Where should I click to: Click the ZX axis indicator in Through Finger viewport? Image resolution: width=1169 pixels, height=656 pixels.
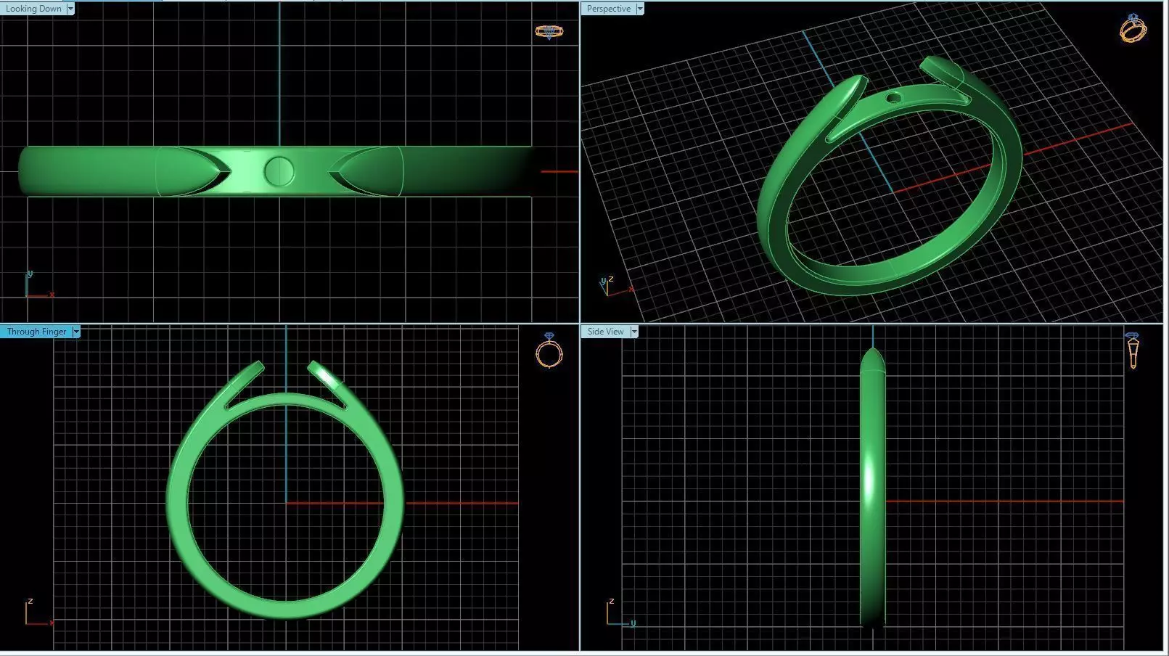coord(39,612)
